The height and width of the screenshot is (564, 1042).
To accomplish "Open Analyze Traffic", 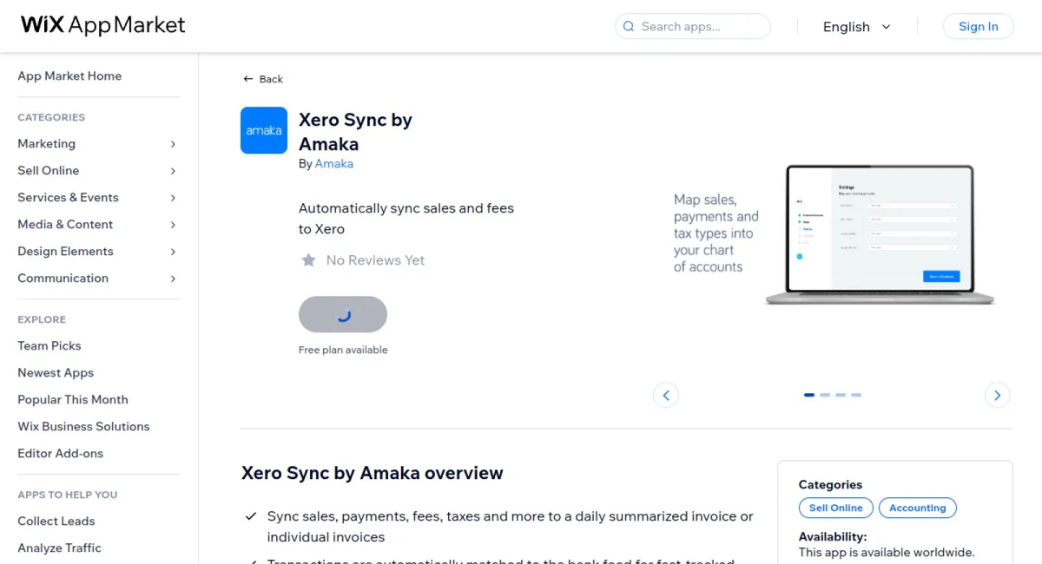I will point(59,548).
